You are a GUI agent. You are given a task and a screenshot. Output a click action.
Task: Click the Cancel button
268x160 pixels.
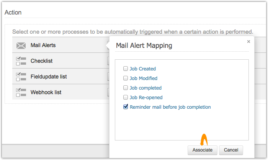(231, 150)
